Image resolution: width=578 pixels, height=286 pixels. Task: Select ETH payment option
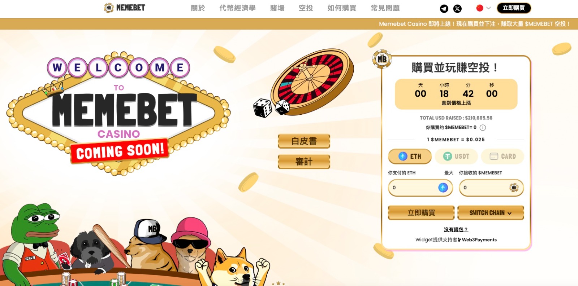pos(410,156)
